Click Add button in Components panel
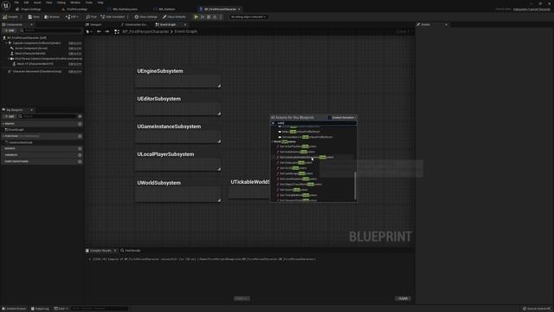The height and width of the screenshot is (312, 554). (x=10, y=31)
